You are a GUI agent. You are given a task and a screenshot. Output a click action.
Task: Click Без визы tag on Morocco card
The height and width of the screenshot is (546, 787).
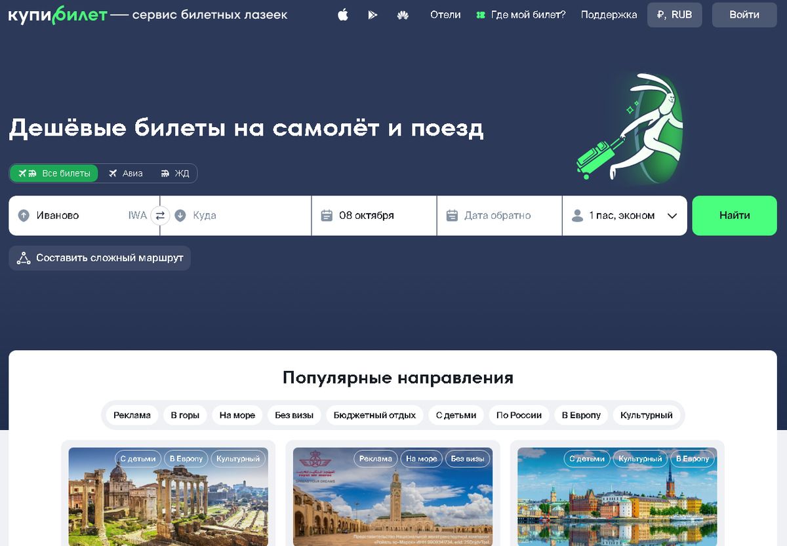[468, 459]
